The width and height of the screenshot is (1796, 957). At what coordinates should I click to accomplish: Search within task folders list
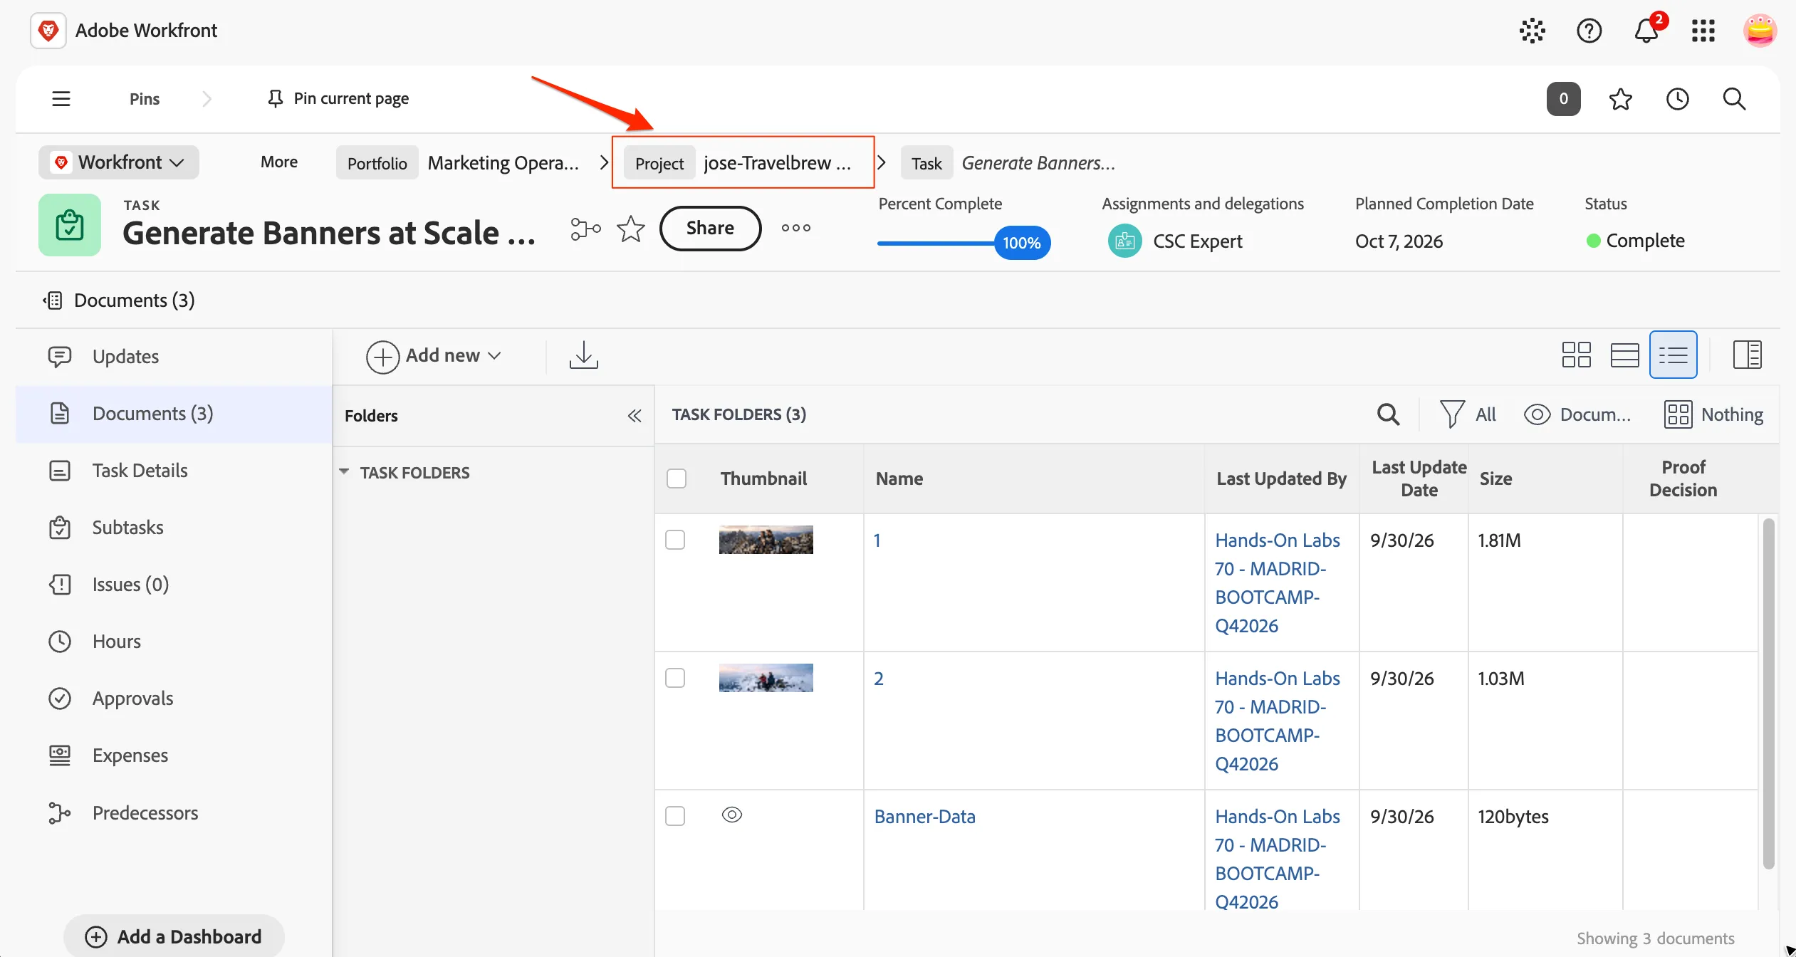coord(1388,414)
